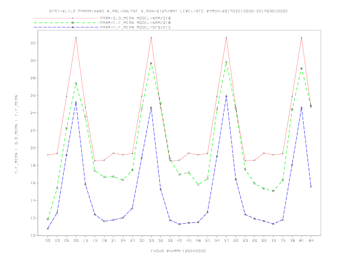Click x-axis tick label 54

[217, 241]
